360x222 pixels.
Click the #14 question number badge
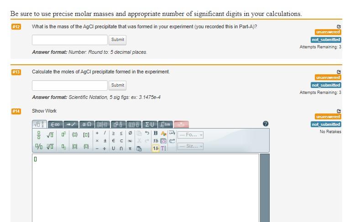pyautogui.click(x=16, y=111)
